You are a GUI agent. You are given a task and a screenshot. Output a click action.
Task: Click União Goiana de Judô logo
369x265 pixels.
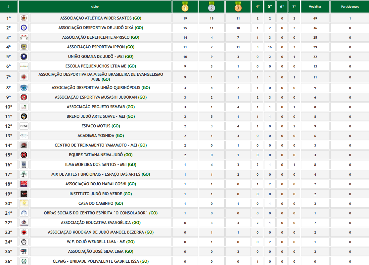(24, 57)
